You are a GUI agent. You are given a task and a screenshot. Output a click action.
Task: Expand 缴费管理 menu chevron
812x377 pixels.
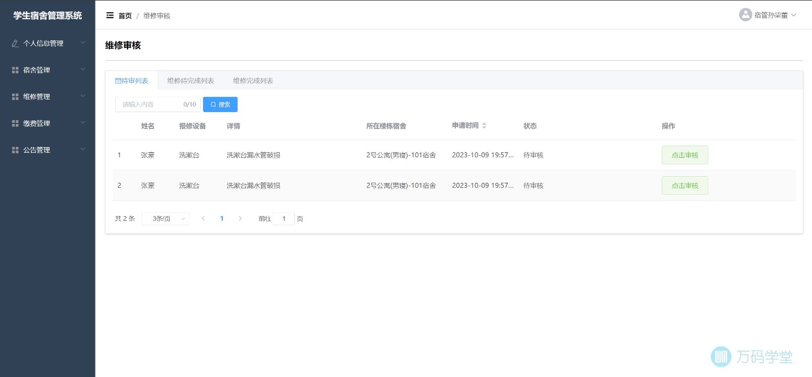83,123
